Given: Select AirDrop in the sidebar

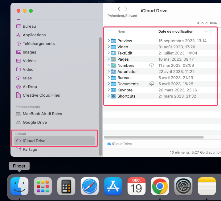Looking at the screenshot, I should click(30, 87).
